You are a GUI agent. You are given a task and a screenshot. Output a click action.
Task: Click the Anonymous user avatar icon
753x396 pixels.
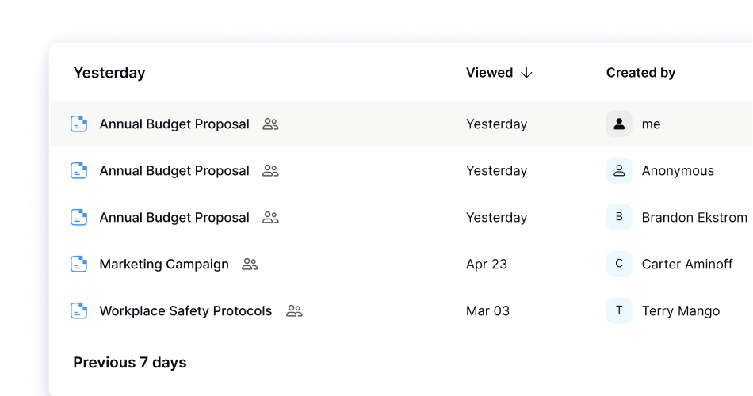(x=619, y=171)
